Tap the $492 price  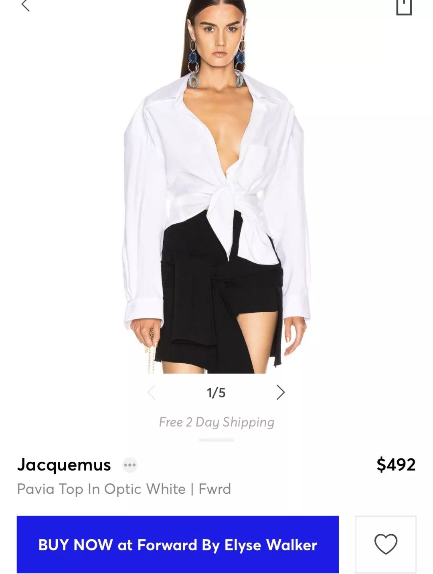(x=396, y=465)
